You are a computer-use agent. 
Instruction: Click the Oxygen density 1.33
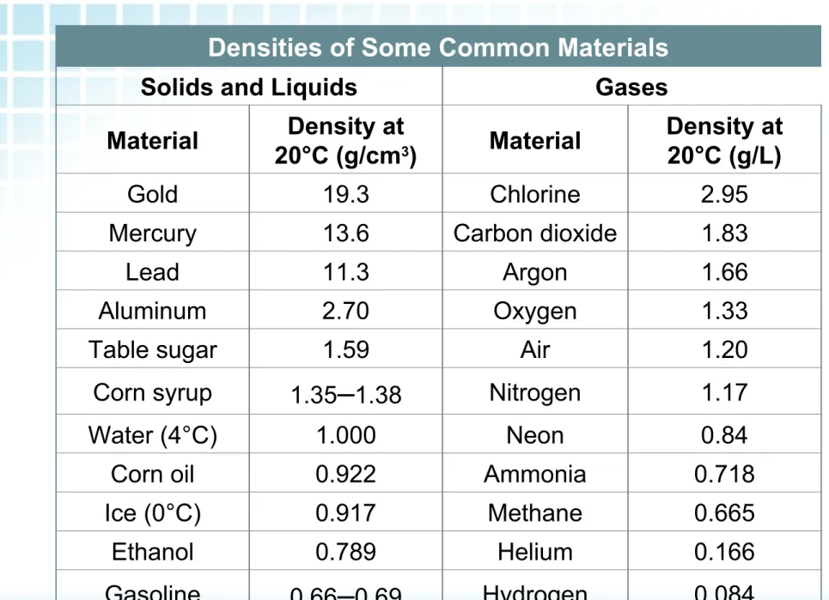[724, 311]
